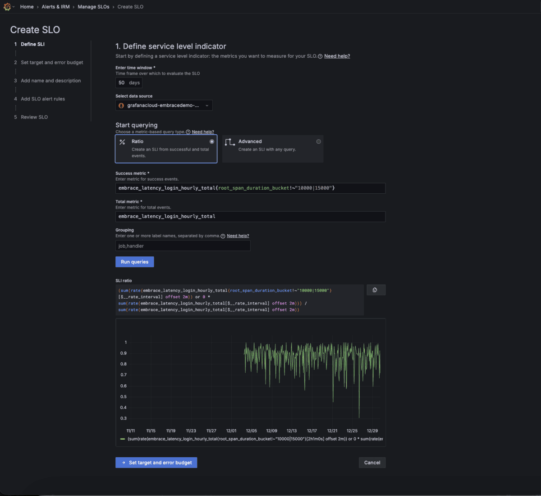This screenshot has width=541, height=496.
Task: Go to Home breadcrumb
Action: coord(27,7)
